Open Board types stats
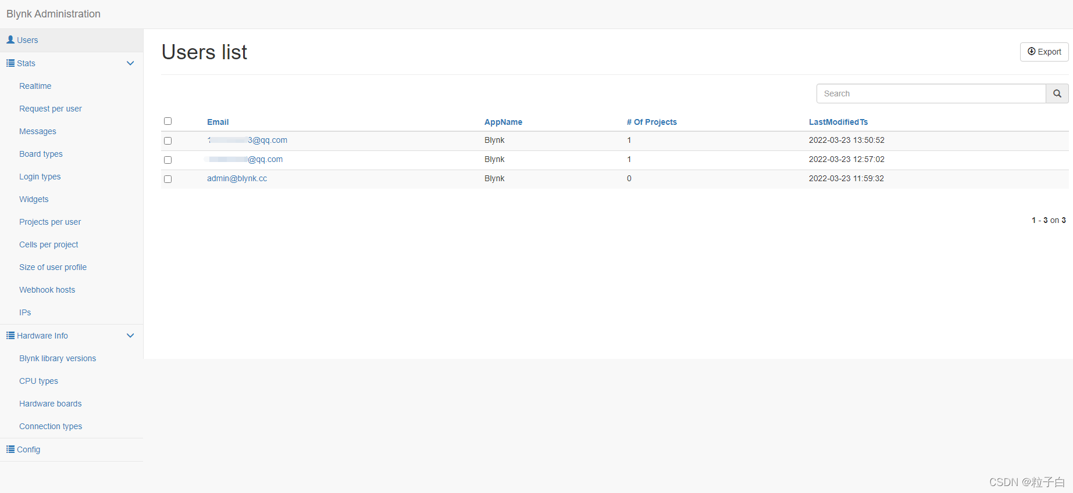 (x=41, y=154)
